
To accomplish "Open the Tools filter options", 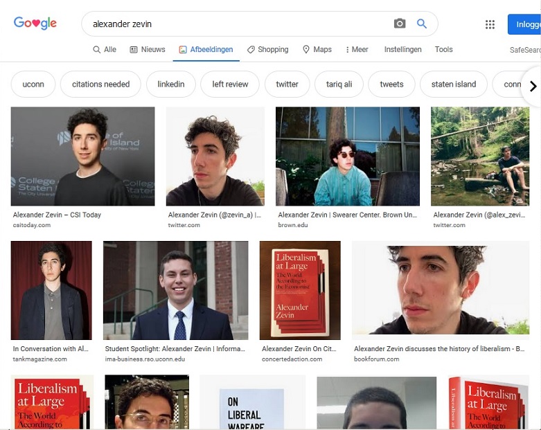I will point(443,49).
